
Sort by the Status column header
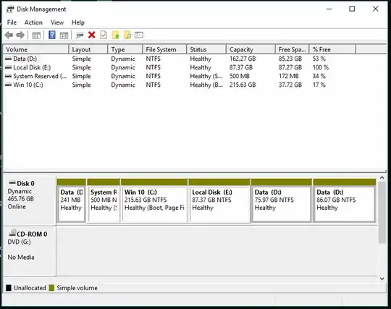206,50
